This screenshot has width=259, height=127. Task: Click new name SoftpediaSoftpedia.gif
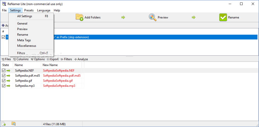58,81
